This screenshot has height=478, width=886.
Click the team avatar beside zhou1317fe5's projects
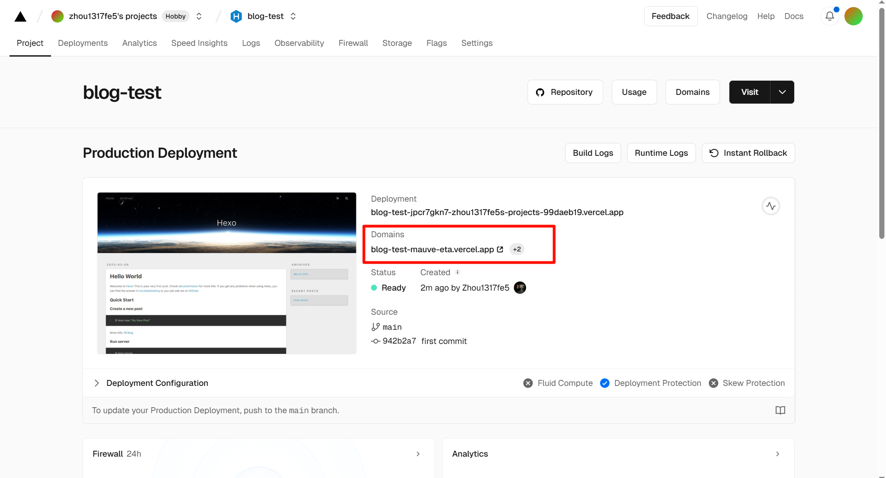coord(57,16)
